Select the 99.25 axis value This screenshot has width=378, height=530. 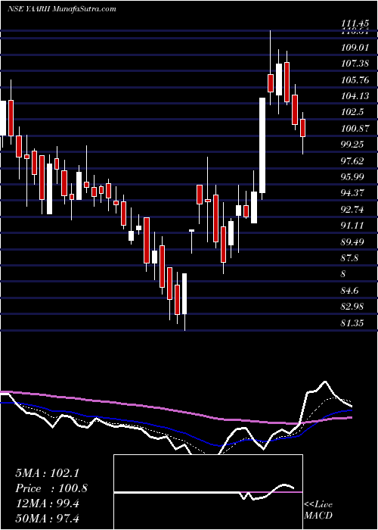(353, 145)
